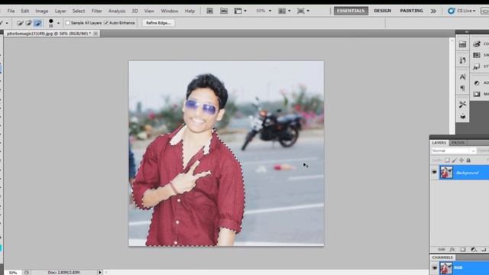The image size is (489, 275).
Task: Switch to the Design workspace
Action: tap(382, 11)
